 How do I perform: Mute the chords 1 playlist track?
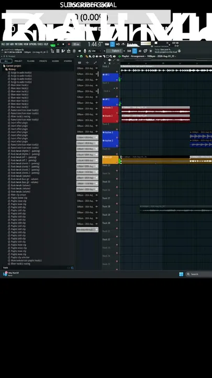(x=117, y=113)
